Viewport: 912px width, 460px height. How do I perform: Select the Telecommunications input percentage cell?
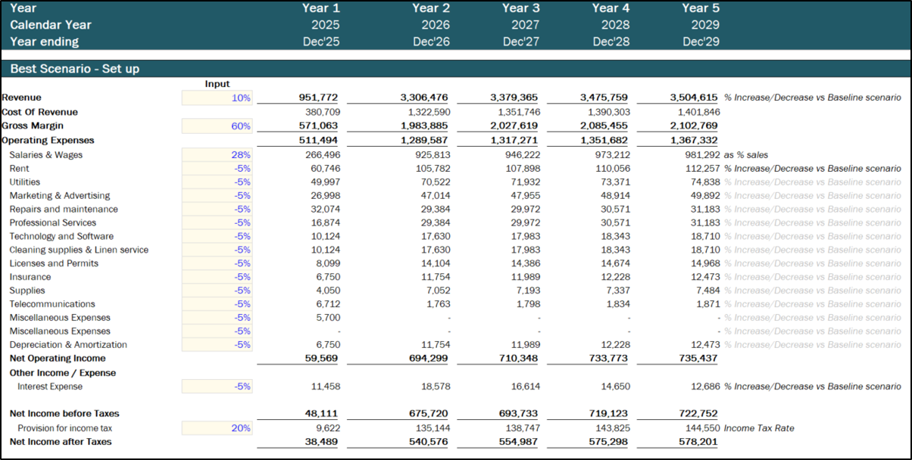(217, 304)
